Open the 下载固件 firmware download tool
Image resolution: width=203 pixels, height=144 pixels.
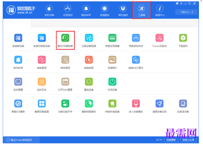tap(183, 40)
